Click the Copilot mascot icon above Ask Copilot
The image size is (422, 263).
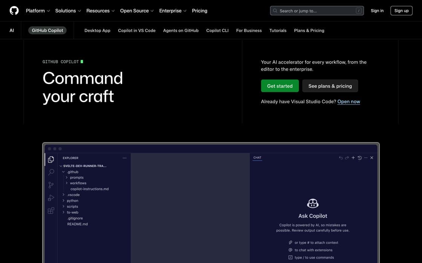(313, 203)
